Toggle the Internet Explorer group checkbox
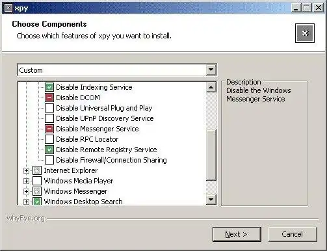 point(37,170)
